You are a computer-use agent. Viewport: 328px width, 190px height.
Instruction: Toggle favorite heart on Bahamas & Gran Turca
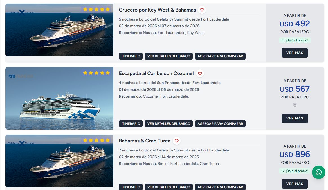(177, 141)
